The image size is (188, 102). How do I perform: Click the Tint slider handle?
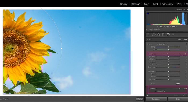168,49
